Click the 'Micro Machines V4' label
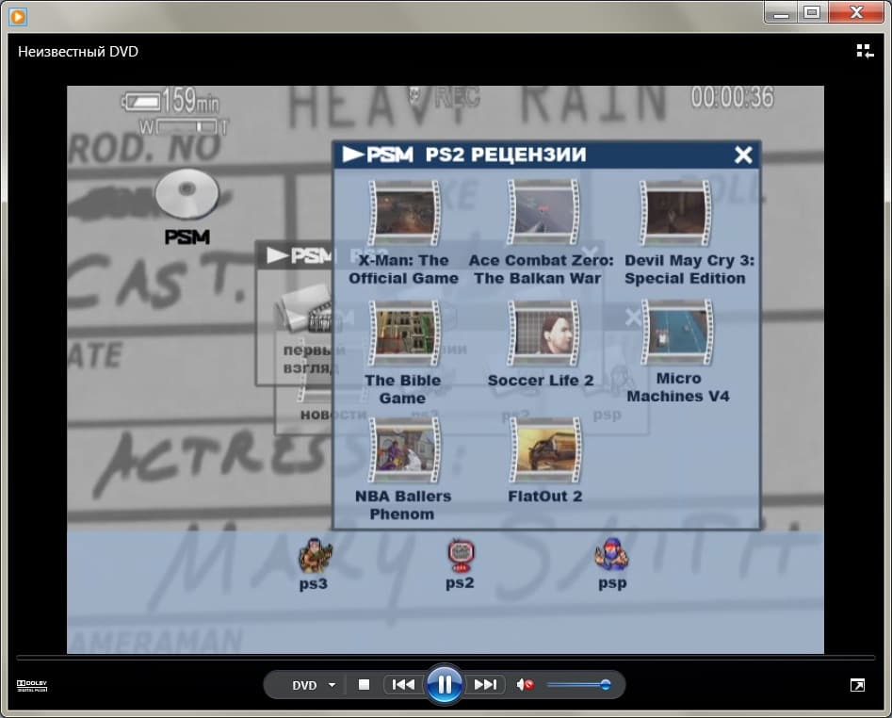892x718 pixels. (678, 387)
